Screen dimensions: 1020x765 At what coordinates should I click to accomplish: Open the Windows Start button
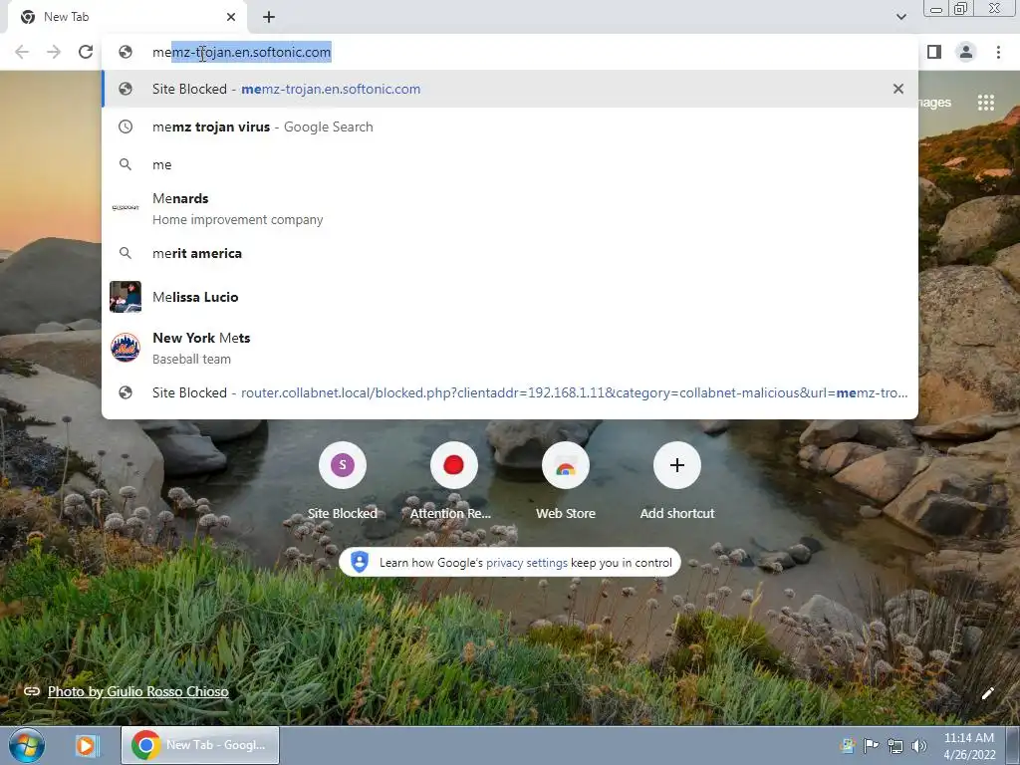click(x=27, y=745)
